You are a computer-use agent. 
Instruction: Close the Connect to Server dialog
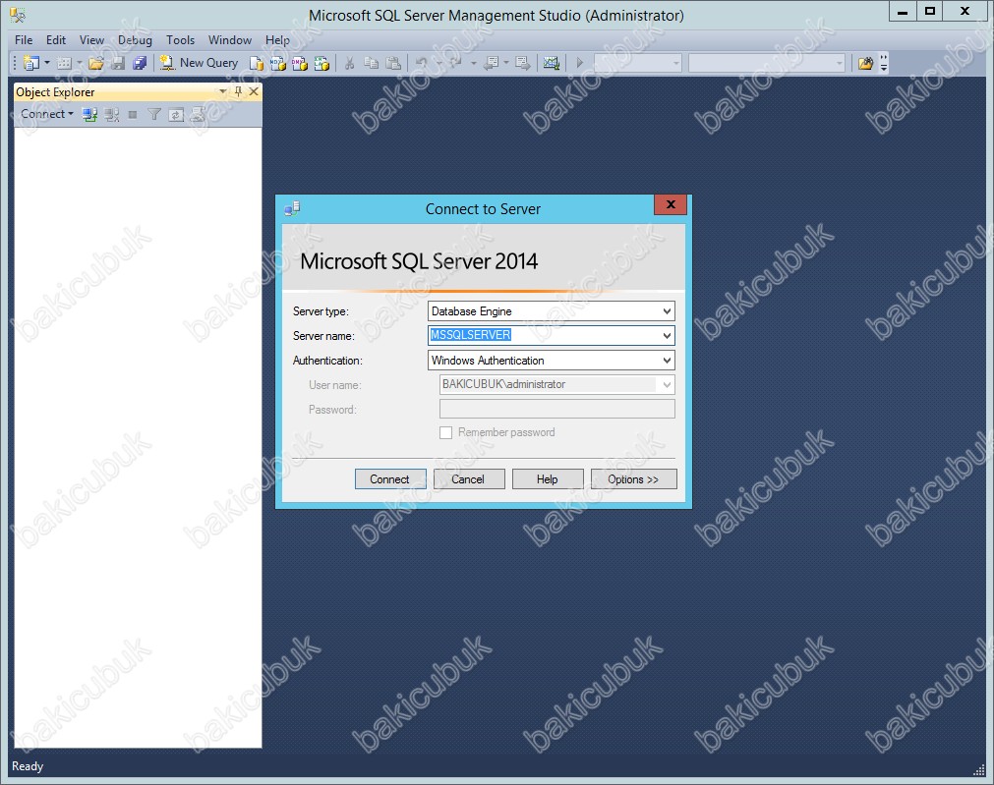(671, 204)
